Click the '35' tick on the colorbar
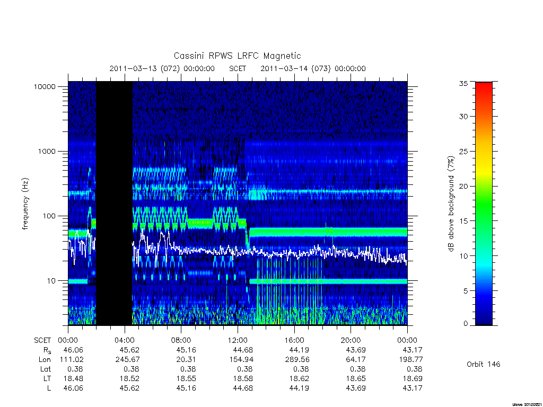Screen dimensions: 543x407 pos(463,83)
